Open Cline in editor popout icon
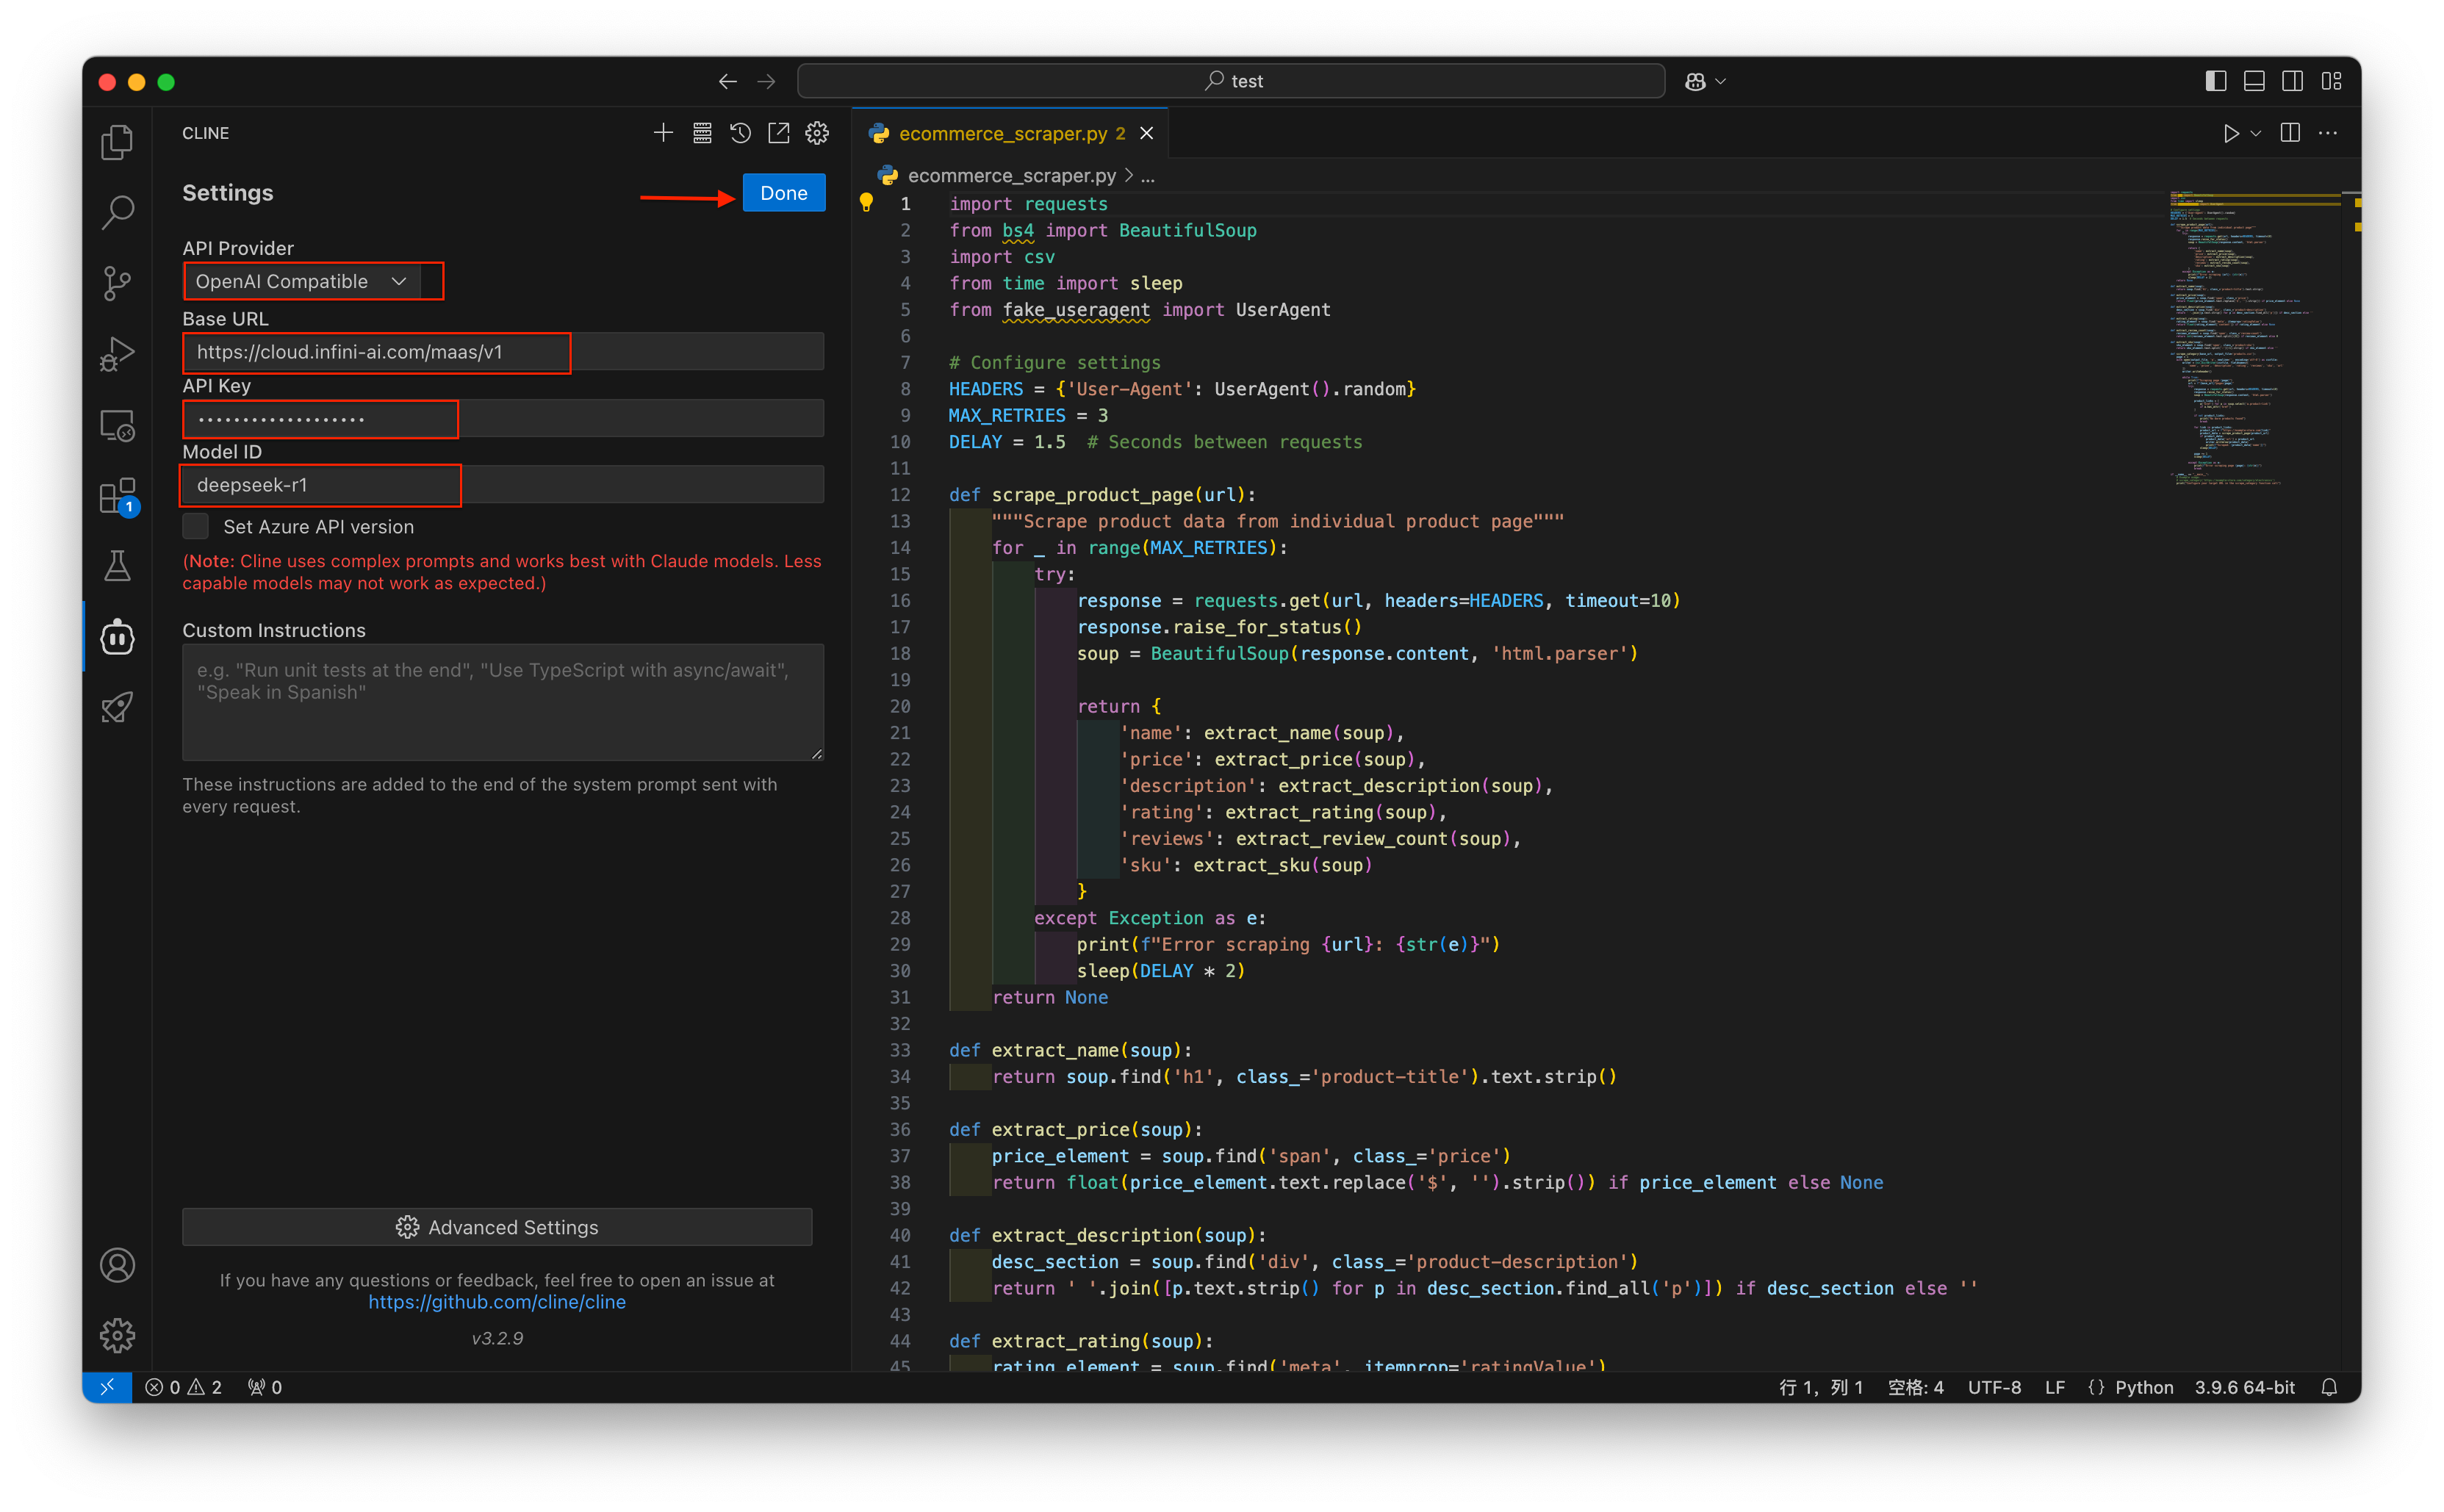 (778, 133)
